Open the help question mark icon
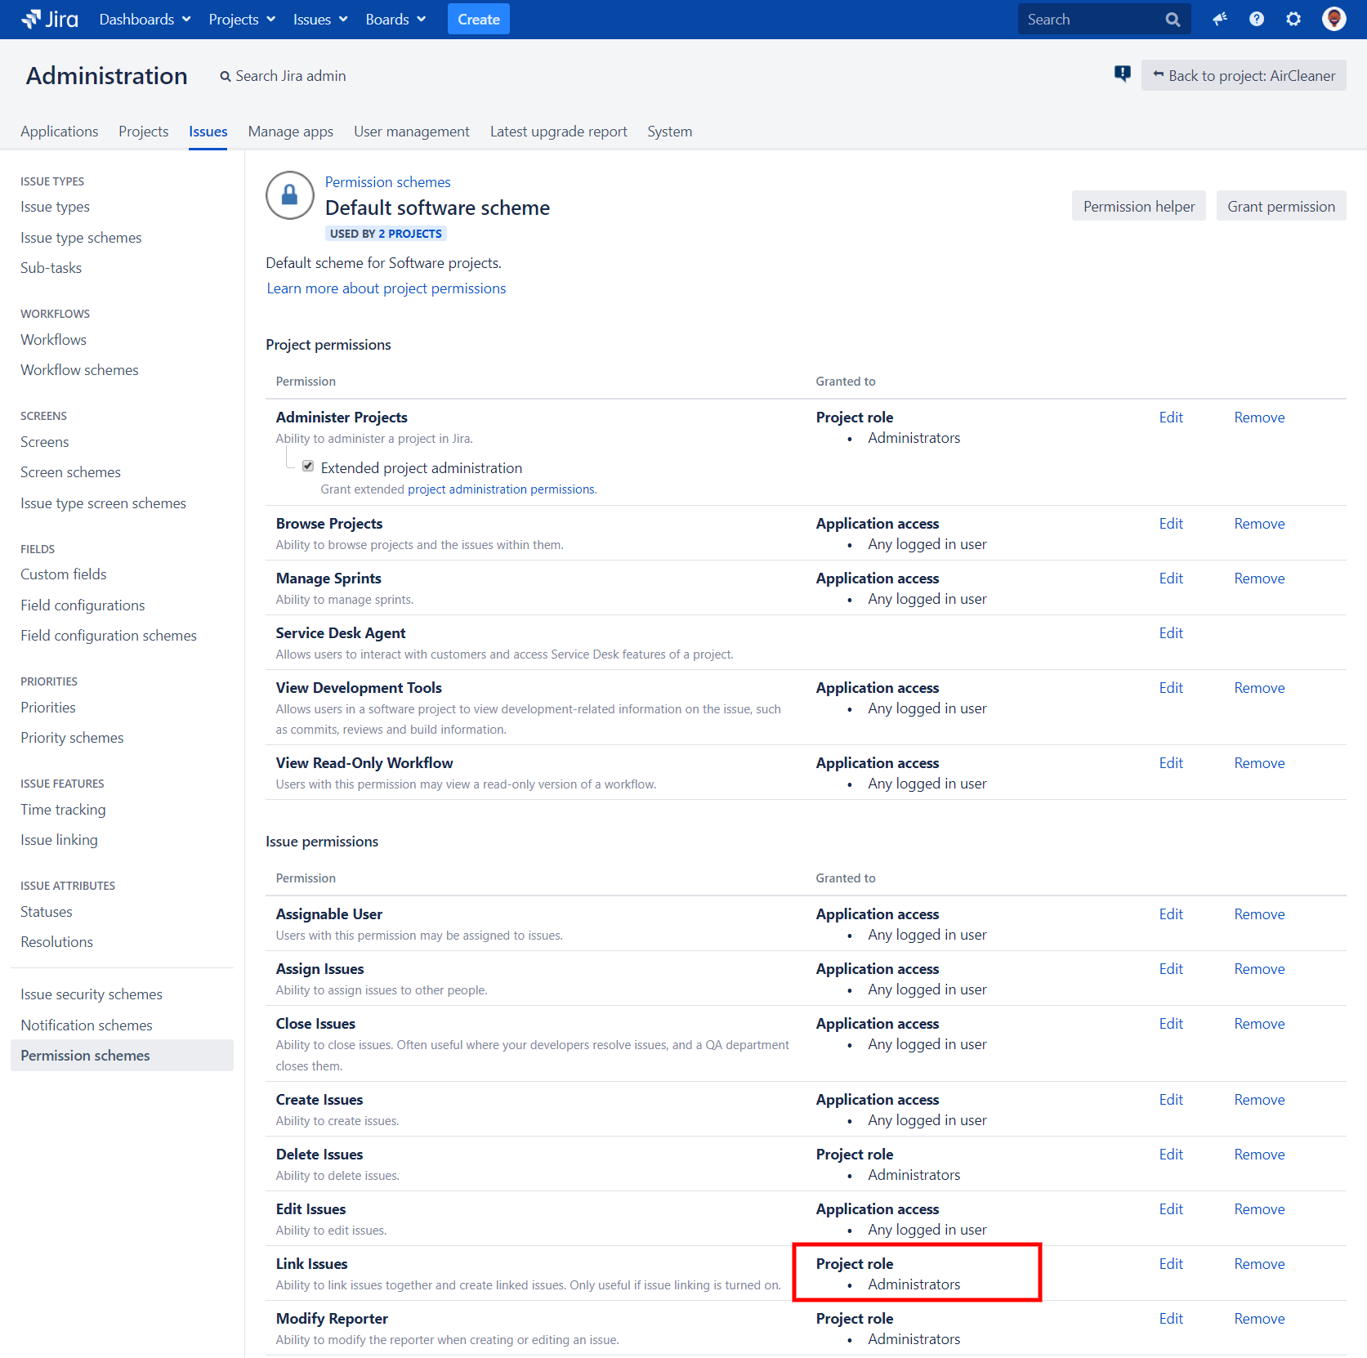Image resolution: width=1367 pixels, height=1358 pixels. [1256, 19]
